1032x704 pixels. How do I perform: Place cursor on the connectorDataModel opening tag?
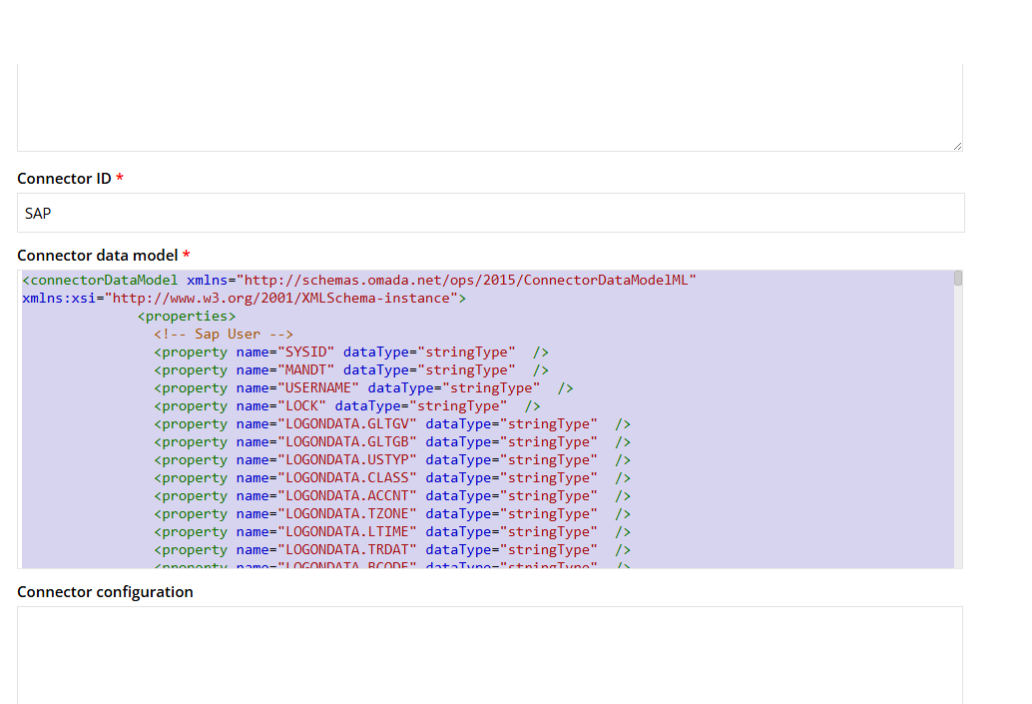(x=100, y=281)
